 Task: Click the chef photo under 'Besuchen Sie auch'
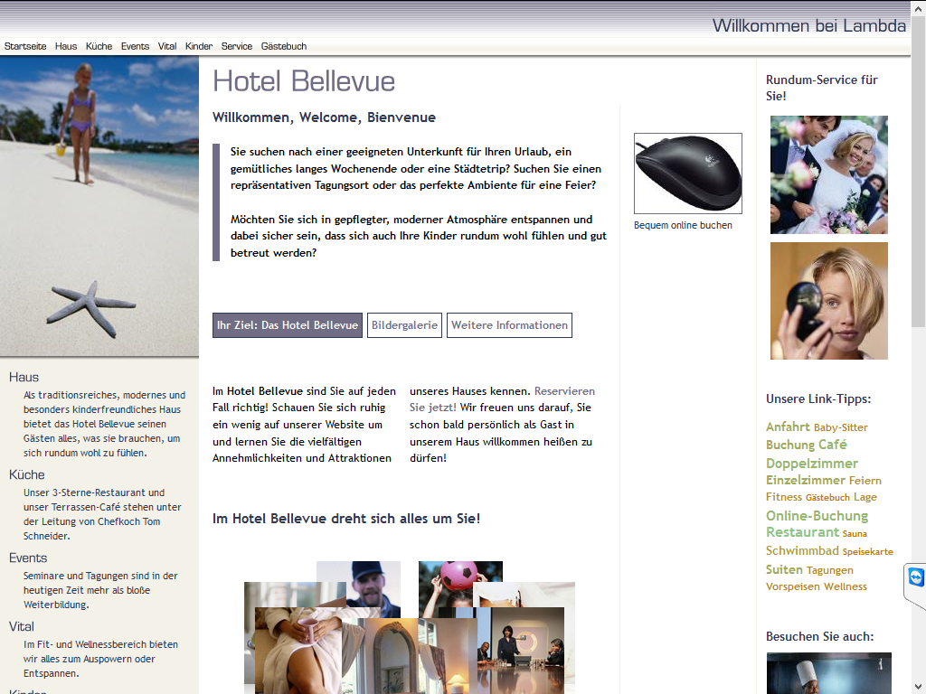(829, 673)
